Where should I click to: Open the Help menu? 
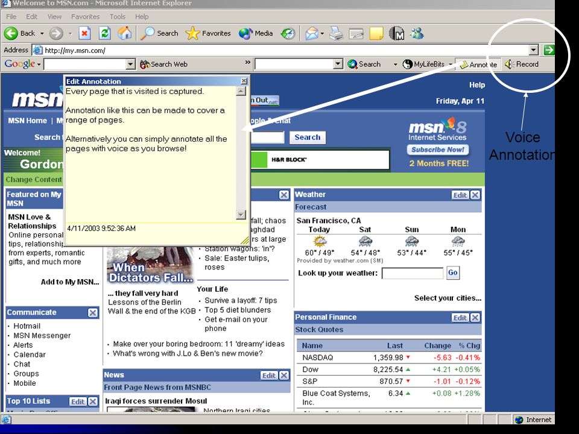pyautogui.click(x=142, y=17)
